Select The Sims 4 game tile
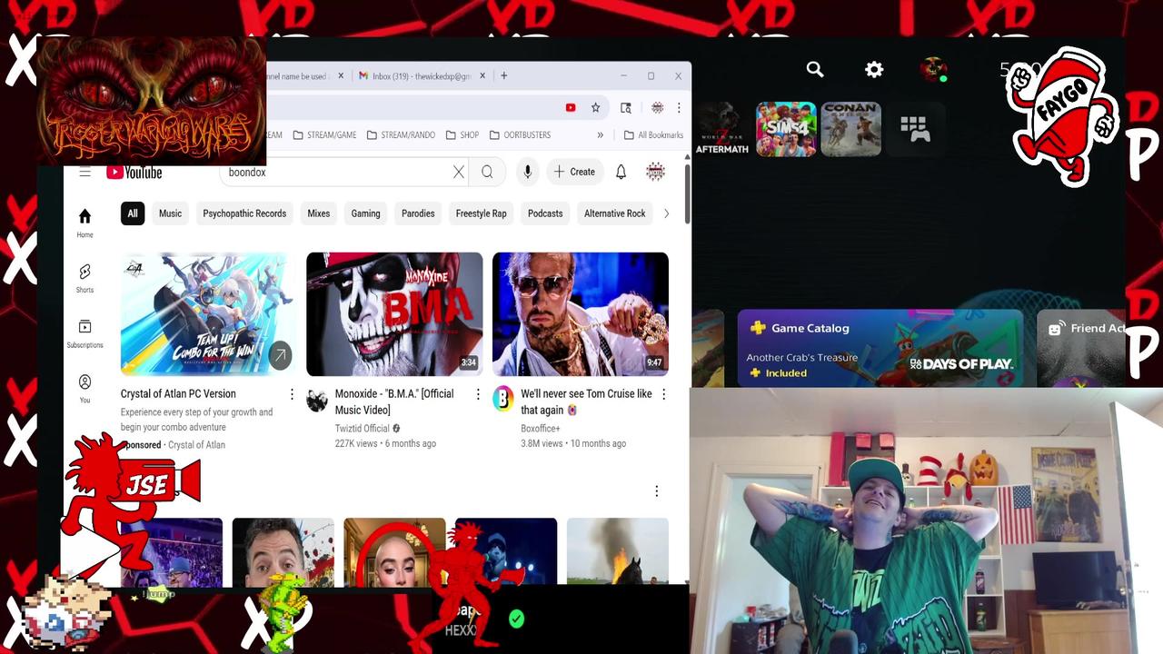 (x=786, y=129)
